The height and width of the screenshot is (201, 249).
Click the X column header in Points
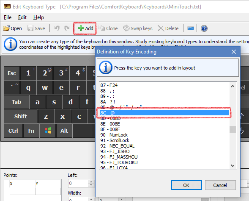pyautogui.click(x=22, y=184)
